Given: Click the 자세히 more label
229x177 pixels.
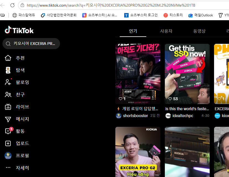Looking at the screenshot, I should [22, 168].
